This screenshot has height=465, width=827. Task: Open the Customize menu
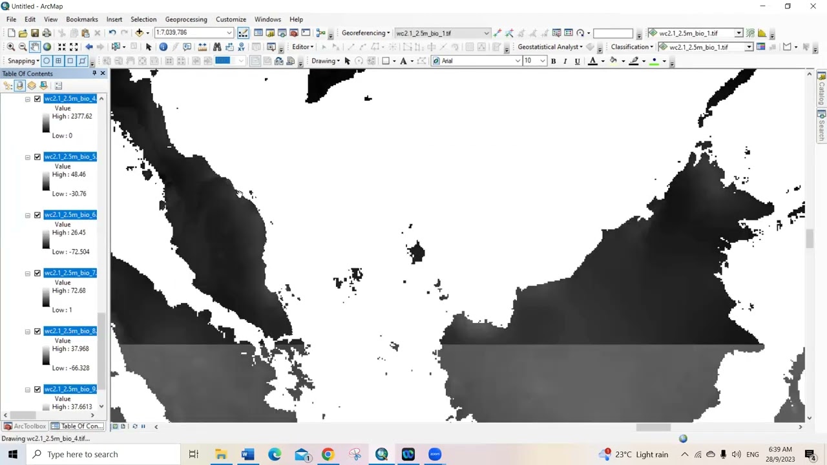231,19
